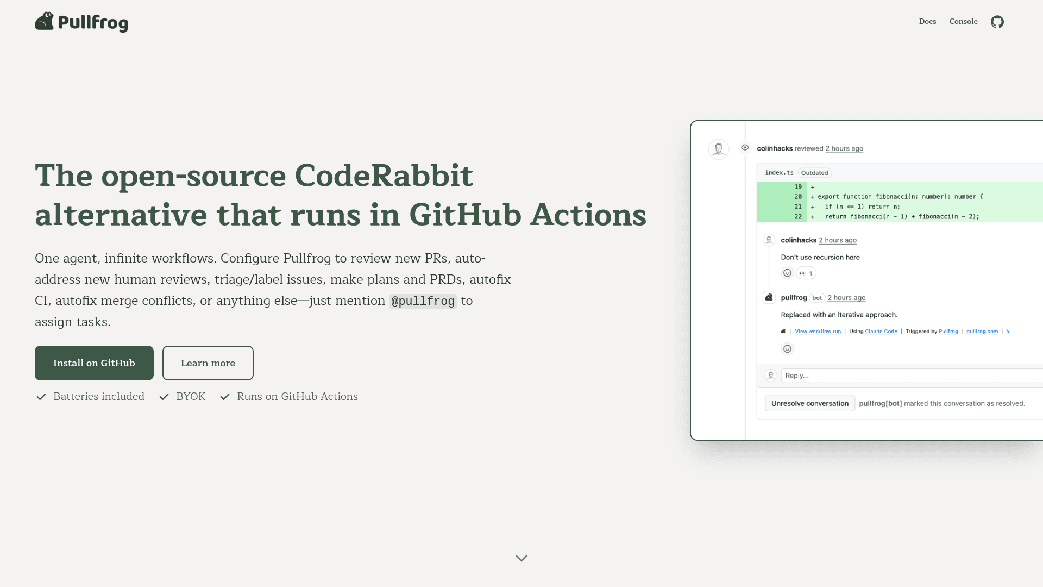Click code line 22 with the recursive return
The image size is (1043, 587).
point(900,216)
